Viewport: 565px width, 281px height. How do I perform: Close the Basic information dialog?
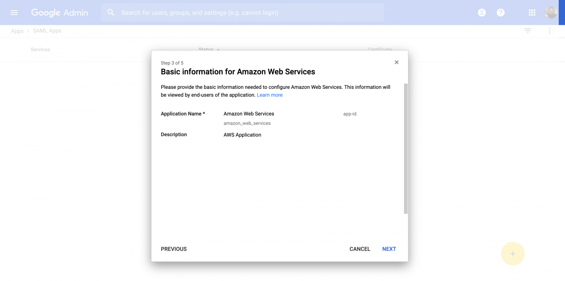pyautogui.click(x=397, y=62)
